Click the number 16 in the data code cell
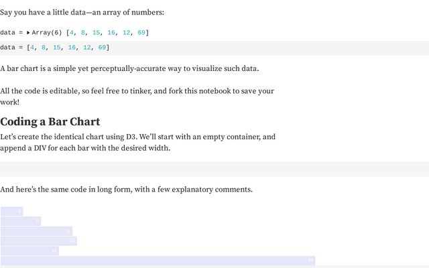429x268 pixels. [72, 48]
